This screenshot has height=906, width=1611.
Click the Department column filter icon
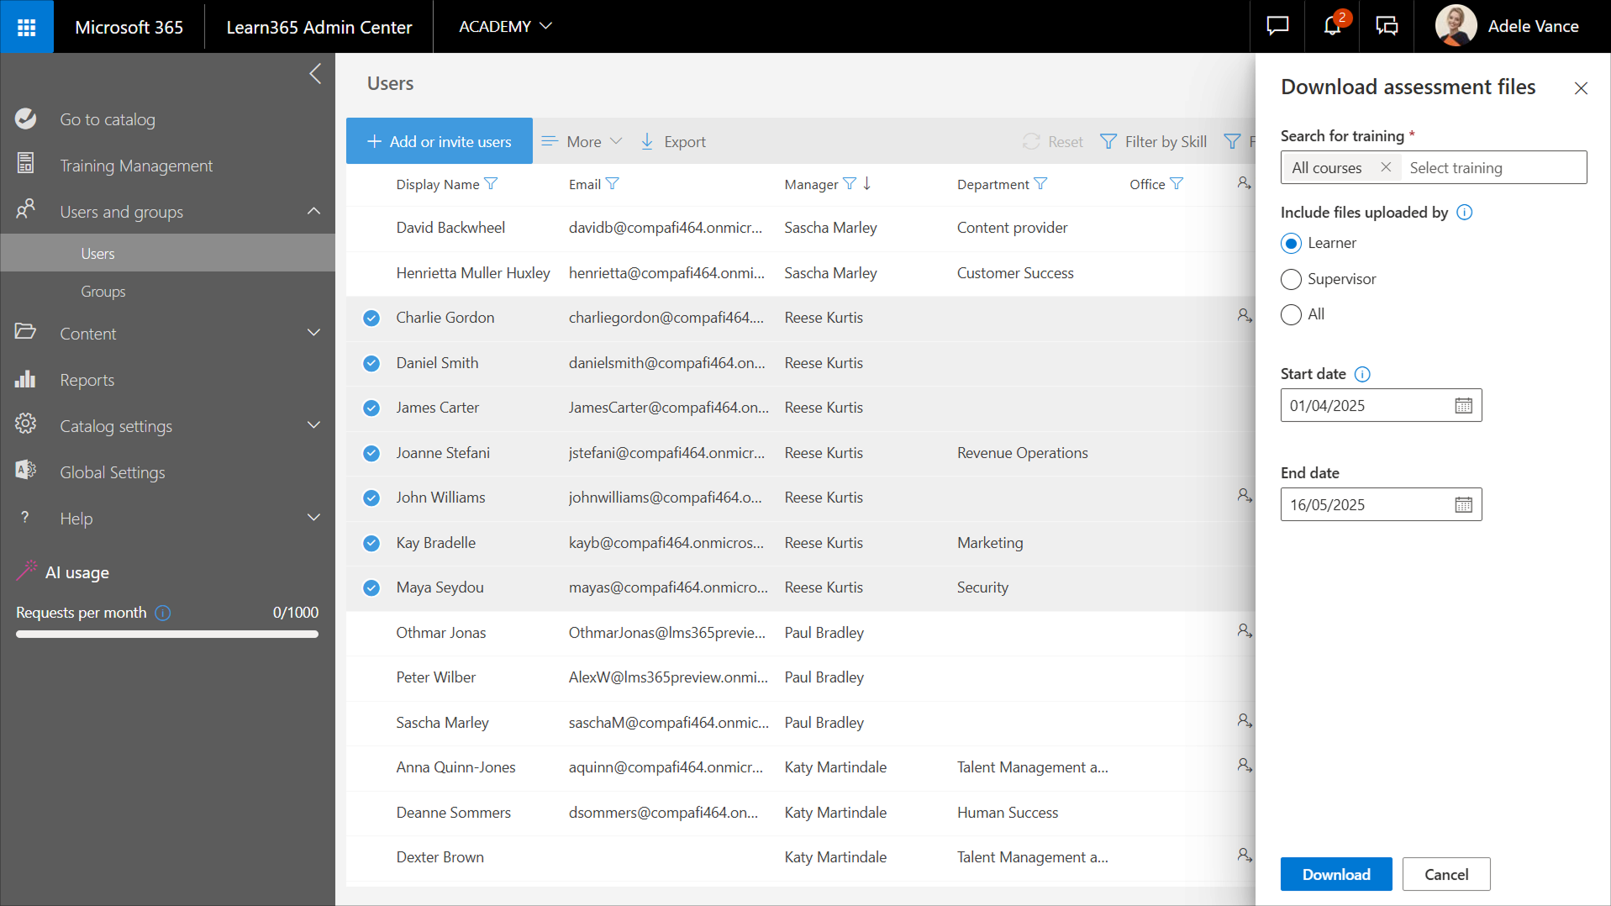click(x=1040, y=184)
